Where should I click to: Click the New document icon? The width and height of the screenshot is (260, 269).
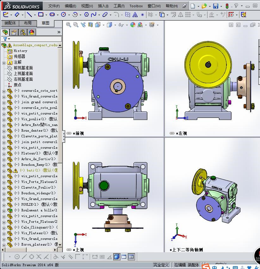(193, 6)
